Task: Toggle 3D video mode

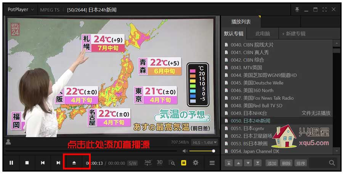Action: [x=160, y=163]
